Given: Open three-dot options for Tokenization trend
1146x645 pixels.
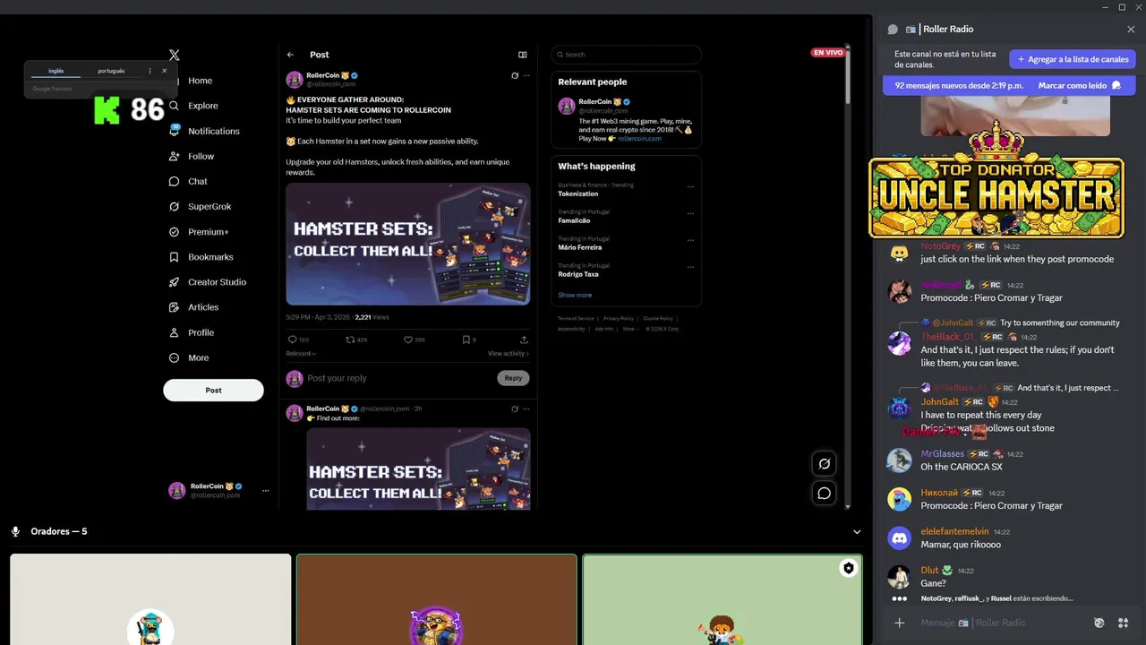Looking at the screenshot, I should [x=690, y=186].
